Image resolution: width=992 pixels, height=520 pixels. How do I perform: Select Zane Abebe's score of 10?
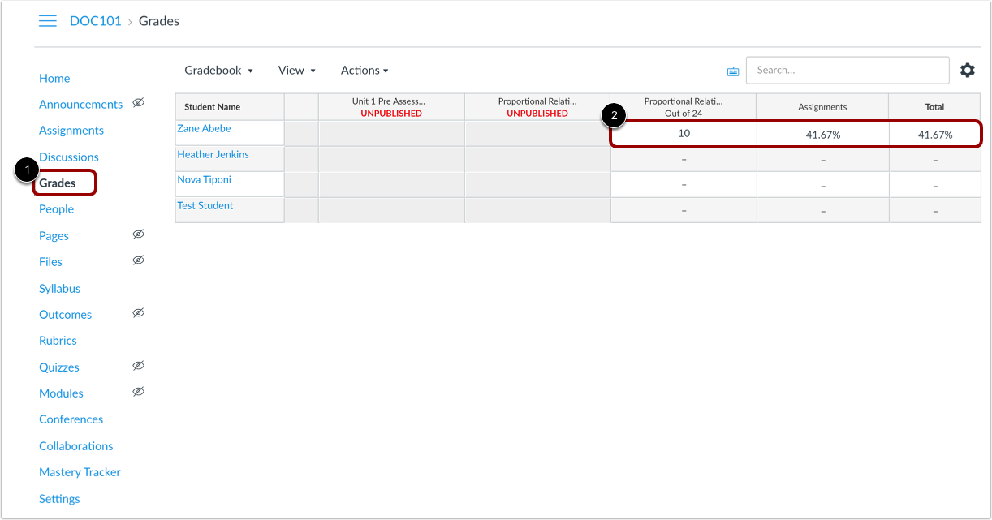[x=683, y=132]
